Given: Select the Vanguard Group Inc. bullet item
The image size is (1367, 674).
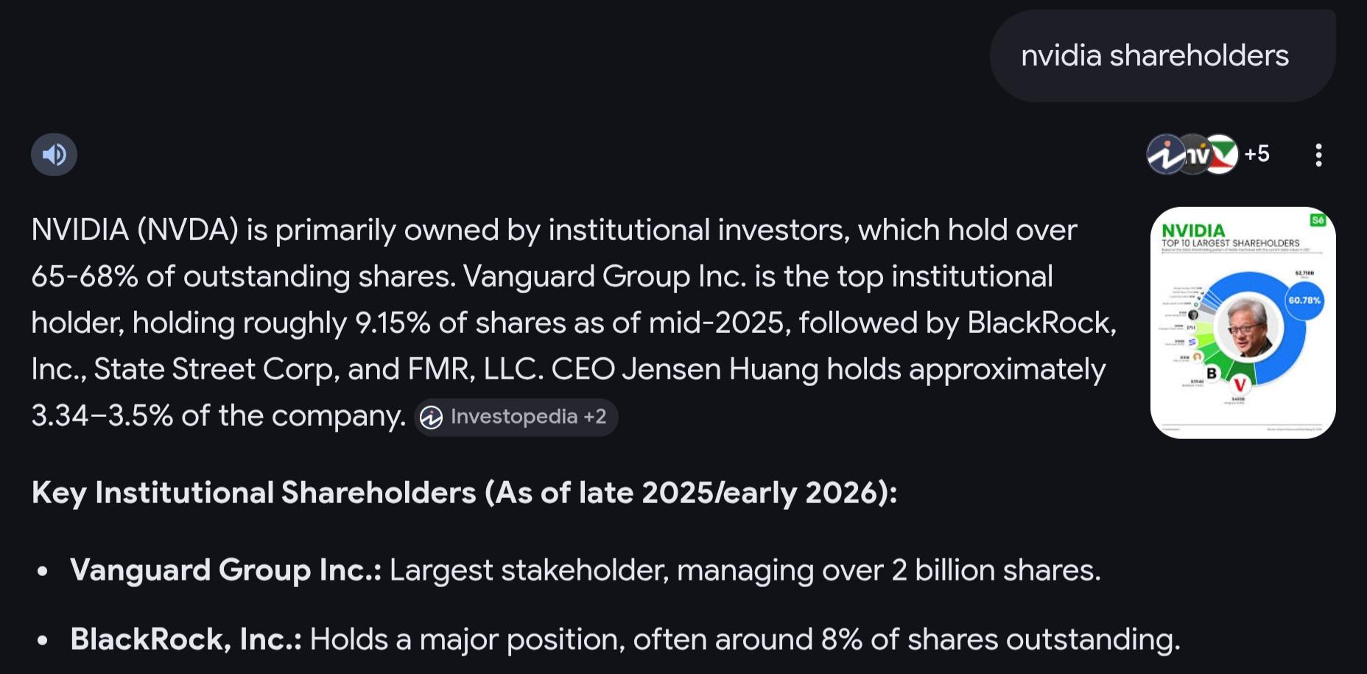Looking at the screenshot, I should coord(585,570).
